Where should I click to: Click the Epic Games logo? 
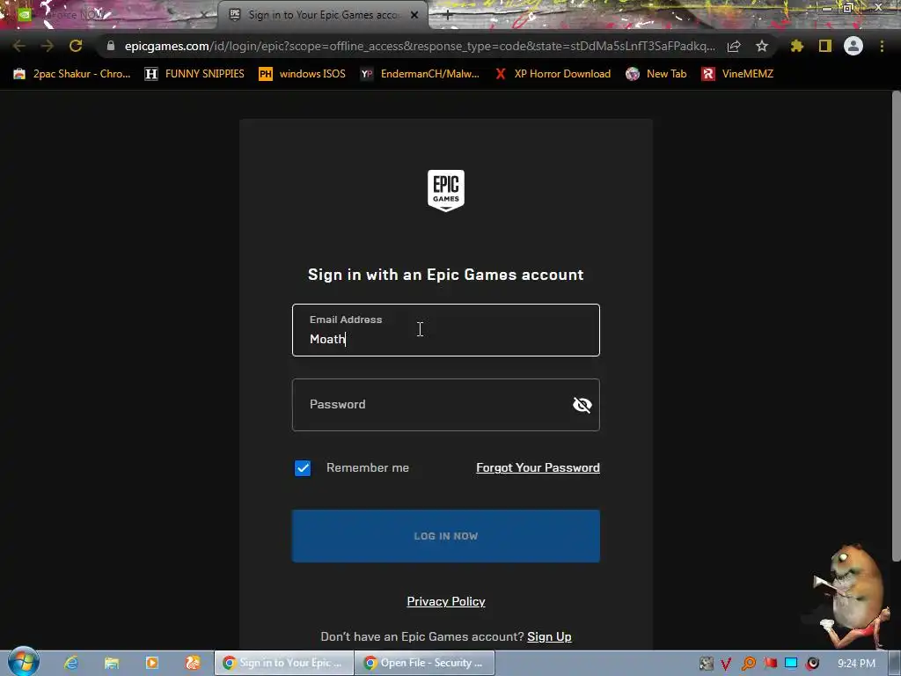coord(446,190)
